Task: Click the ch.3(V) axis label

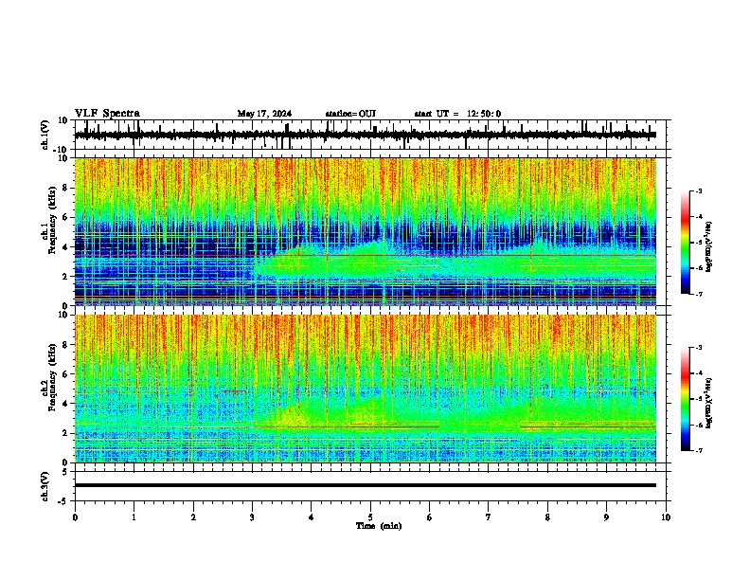Action: 45,486
